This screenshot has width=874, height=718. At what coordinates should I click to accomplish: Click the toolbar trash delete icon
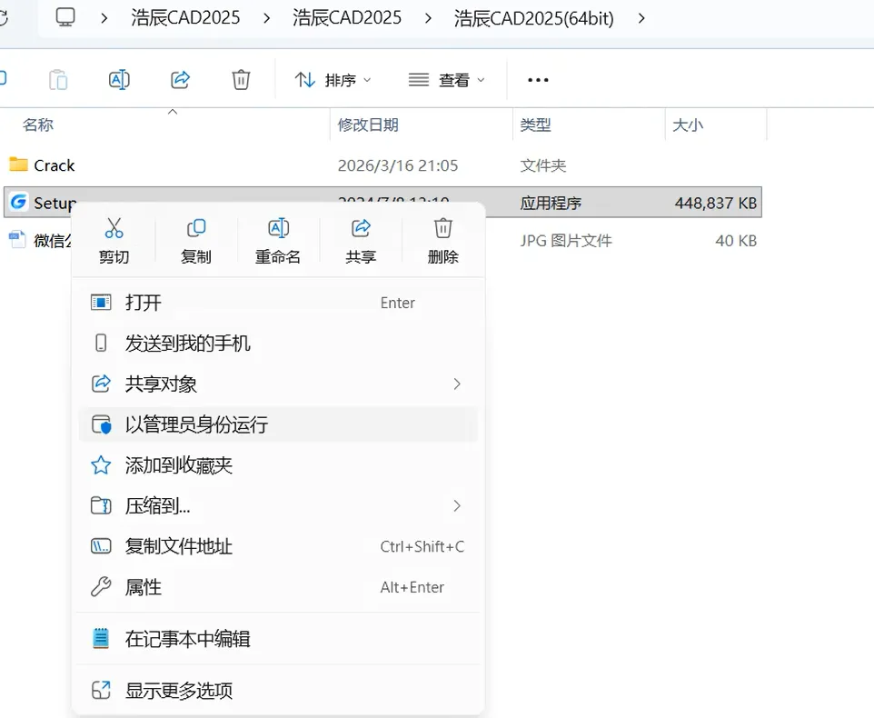click(241, 80)
